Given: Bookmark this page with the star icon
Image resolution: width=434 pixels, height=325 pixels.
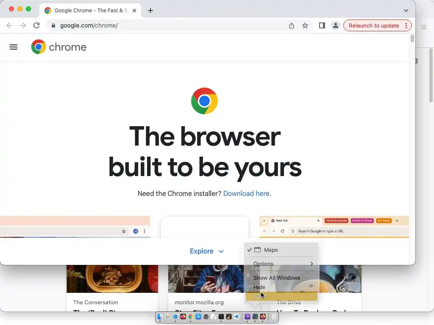Looking at the screenshot, I should click(305, 25).
